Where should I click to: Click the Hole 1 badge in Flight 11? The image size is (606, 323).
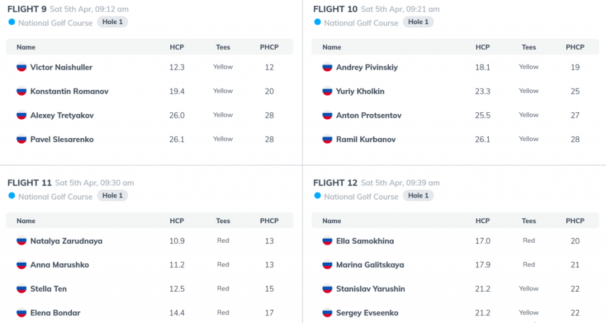[x=112, y=195]
